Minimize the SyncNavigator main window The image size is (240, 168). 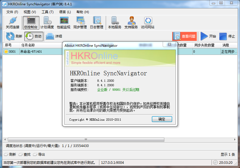click(213, 3)
